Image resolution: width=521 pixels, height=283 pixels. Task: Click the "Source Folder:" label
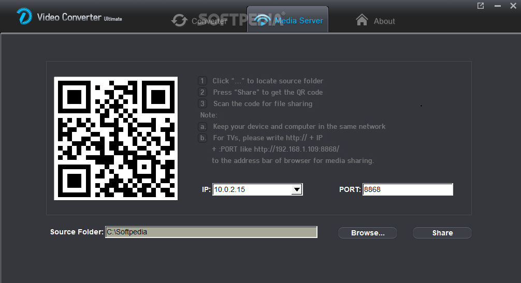77,232
